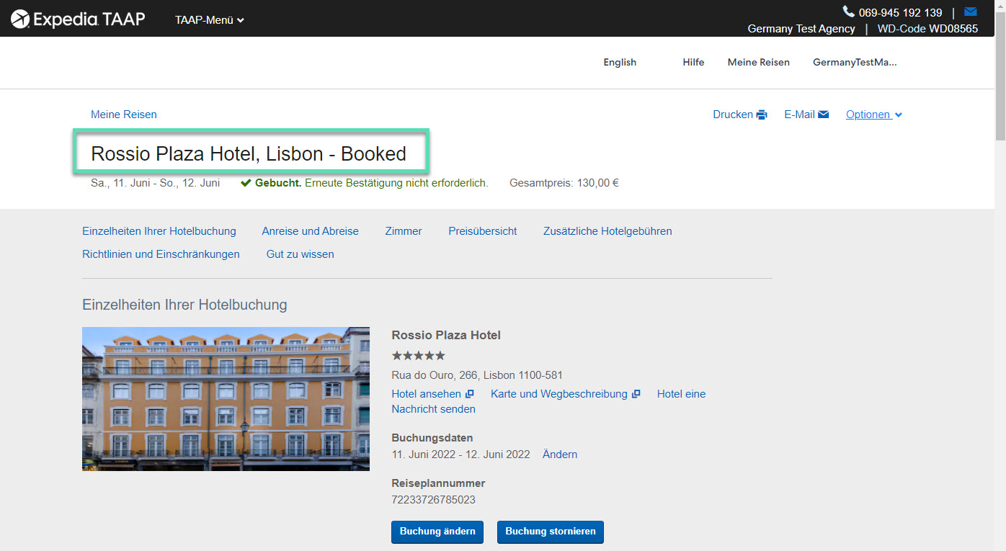Go back via Meine Reisen breadcrumb link
The height and width of the screenshot is (551, 1006).
pos(123,115)
